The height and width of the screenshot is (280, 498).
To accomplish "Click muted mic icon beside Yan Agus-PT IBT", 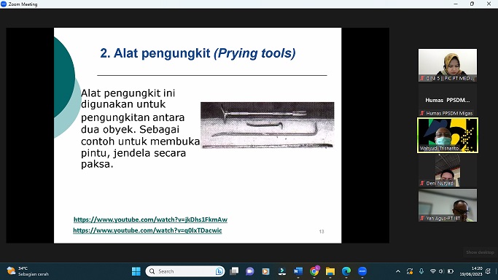I will [x=422, y=218].
